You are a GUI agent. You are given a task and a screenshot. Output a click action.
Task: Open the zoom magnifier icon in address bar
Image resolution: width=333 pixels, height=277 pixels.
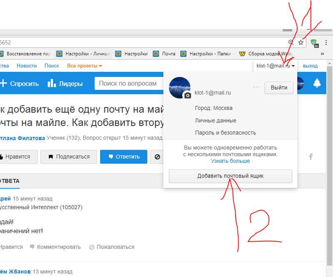click(x=291, y=42)
